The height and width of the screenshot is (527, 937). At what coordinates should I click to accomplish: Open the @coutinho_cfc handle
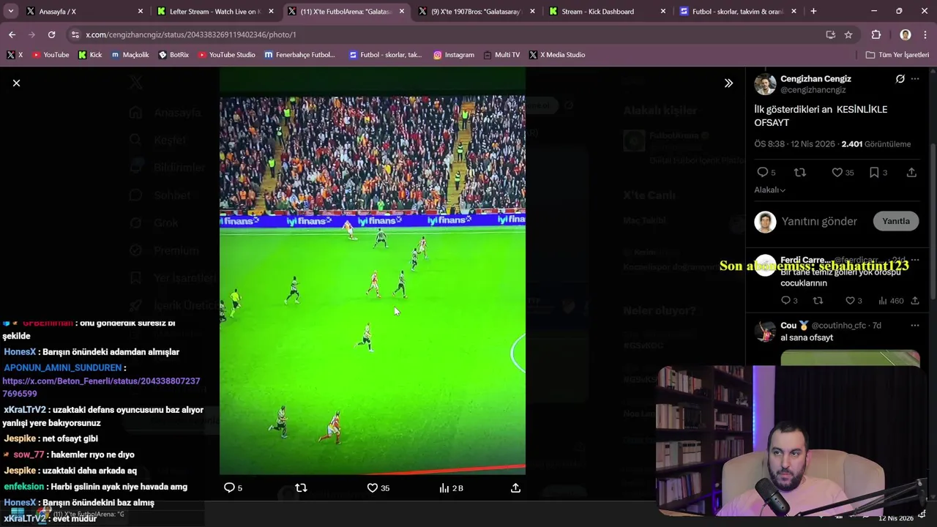pos(839,326)
